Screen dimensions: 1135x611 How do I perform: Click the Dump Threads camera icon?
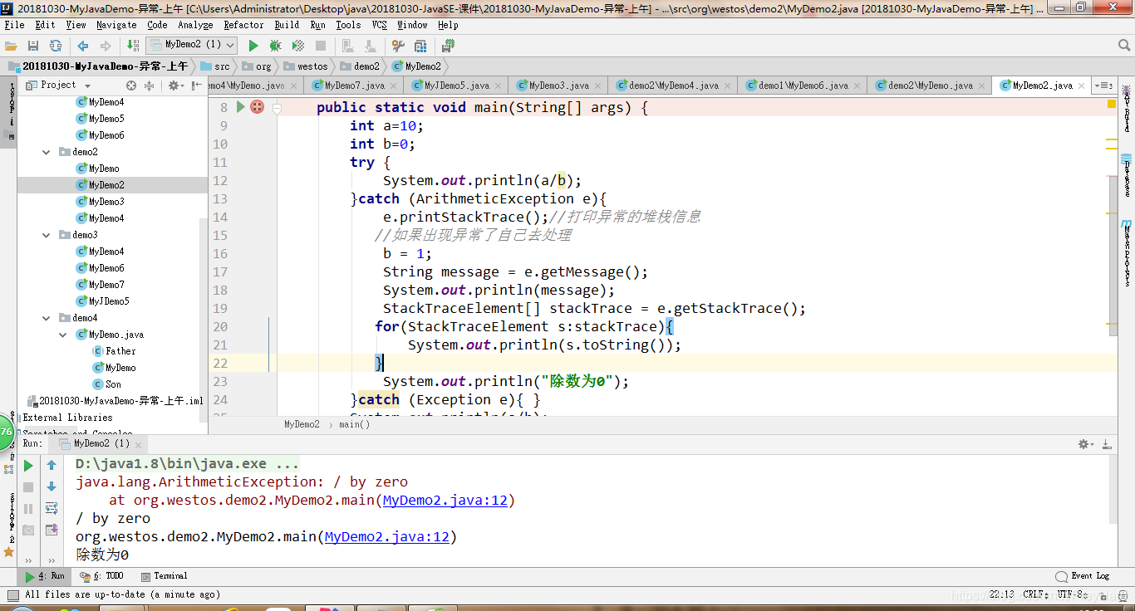coord(28,530)
